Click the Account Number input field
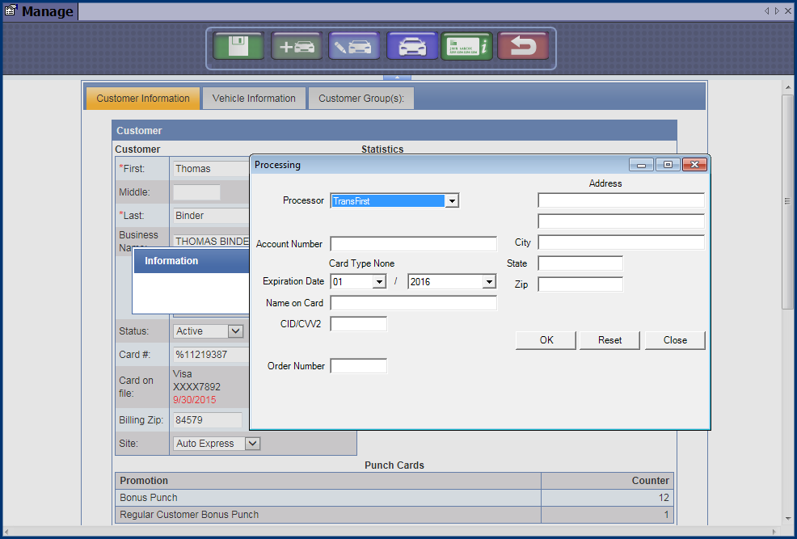 point(413,244)
